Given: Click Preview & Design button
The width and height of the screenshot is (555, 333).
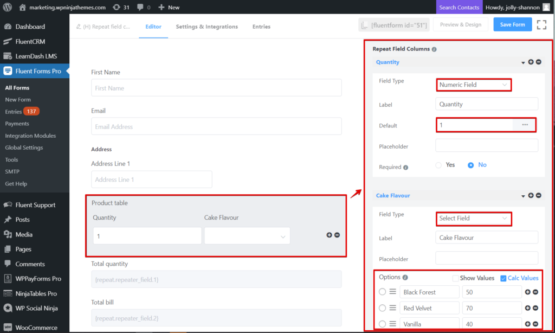Looking at the screenshot, I should (461, 24).
